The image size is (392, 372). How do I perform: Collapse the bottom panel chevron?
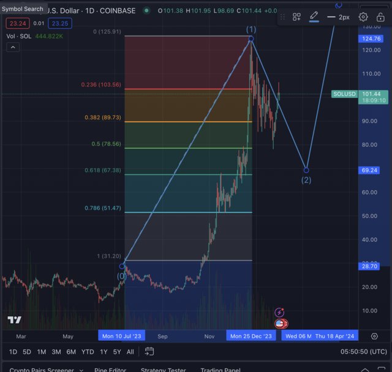[365, 370]
